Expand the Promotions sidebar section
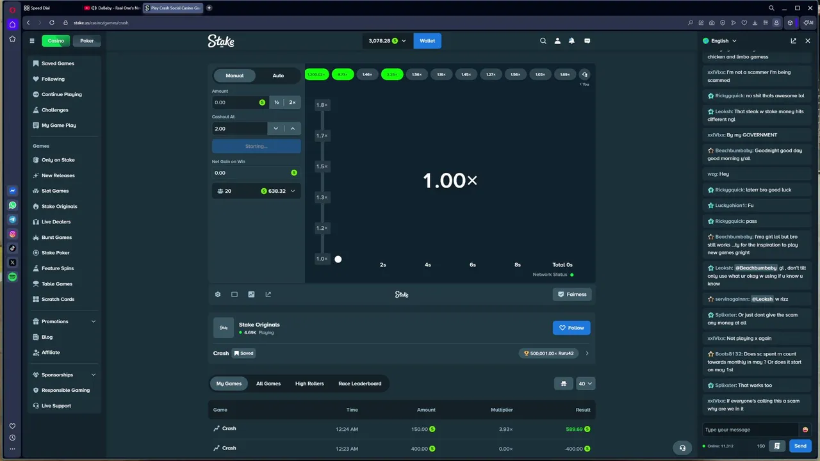Image resolution: width=820 pixels, height=461 pixels. pyautogui.click(x=64, y=321)
